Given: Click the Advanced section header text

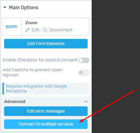Looking at the screenshot, I should (15, 102).
